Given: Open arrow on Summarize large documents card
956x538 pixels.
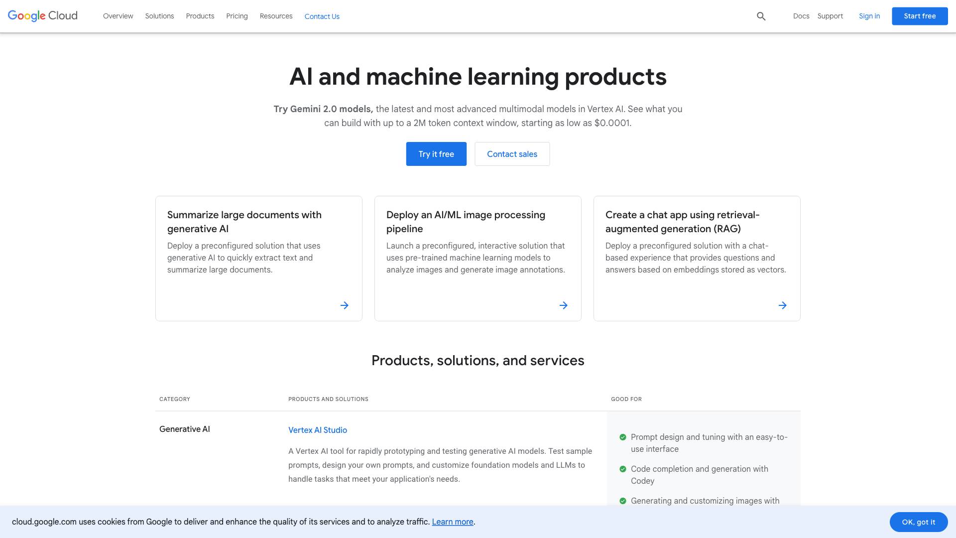Looking at the screenshot, I should pyautogui.click(x=344, y=305).
